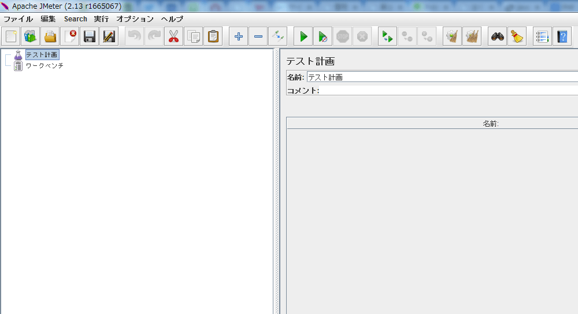Click the Toggle tree expansion icon
Screen dimensions: 578x314
tap(277, 37)
